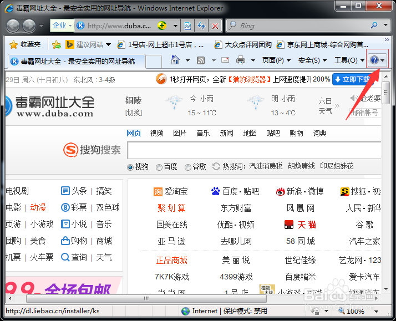Open the 建议网站 suggested sites menu

[88, 45]
